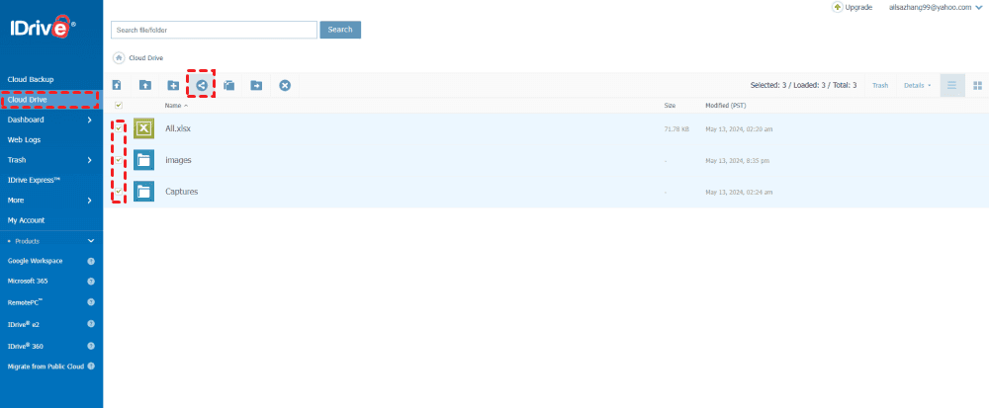
Task: Open Web Logs in sidebar
Action: pos(24,139)
